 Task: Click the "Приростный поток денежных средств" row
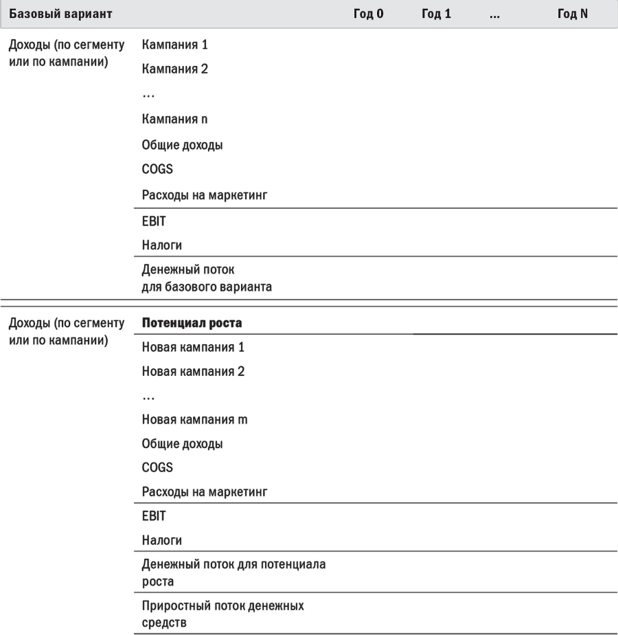pyautogui.click(x=222, y=614)
